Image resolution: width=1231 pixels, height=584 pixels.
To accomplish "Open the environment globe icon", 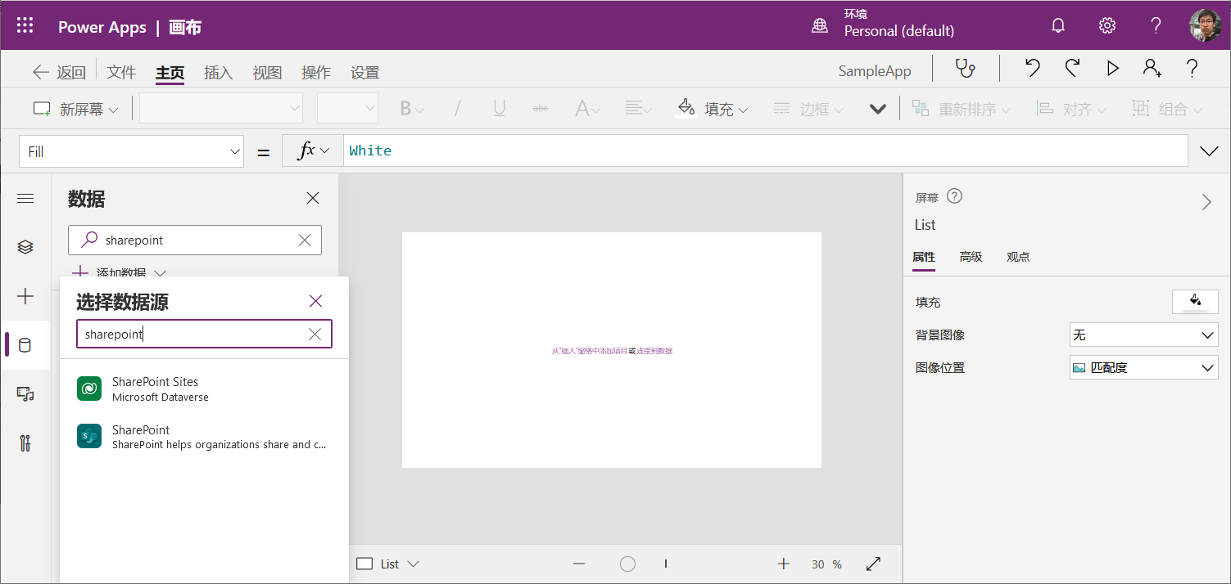I will (820, 26).
